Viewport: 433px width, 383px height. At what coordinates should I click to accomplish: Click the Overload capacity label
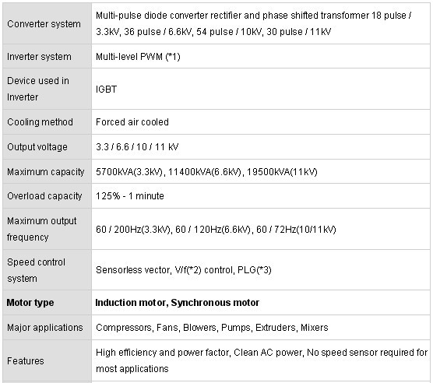44,196
